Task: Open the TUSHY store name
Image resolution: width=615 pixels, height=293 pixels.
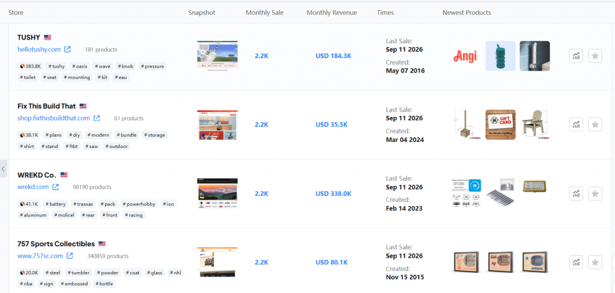Action: 29,37
